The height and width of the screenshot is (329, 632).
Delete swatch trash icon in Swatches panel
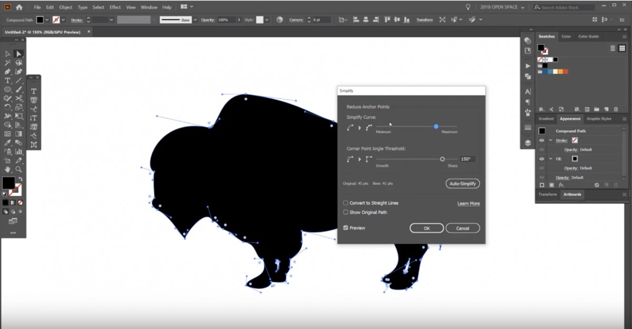click(616, 109)
